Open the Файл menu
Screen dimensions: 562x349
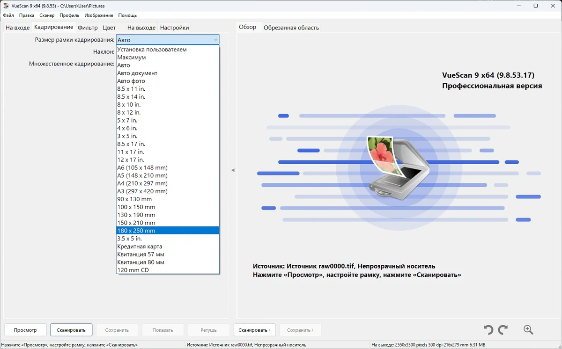(8, 15)
